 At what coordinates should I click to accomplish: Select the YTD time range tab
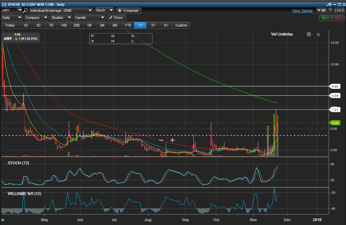point(128,25)
